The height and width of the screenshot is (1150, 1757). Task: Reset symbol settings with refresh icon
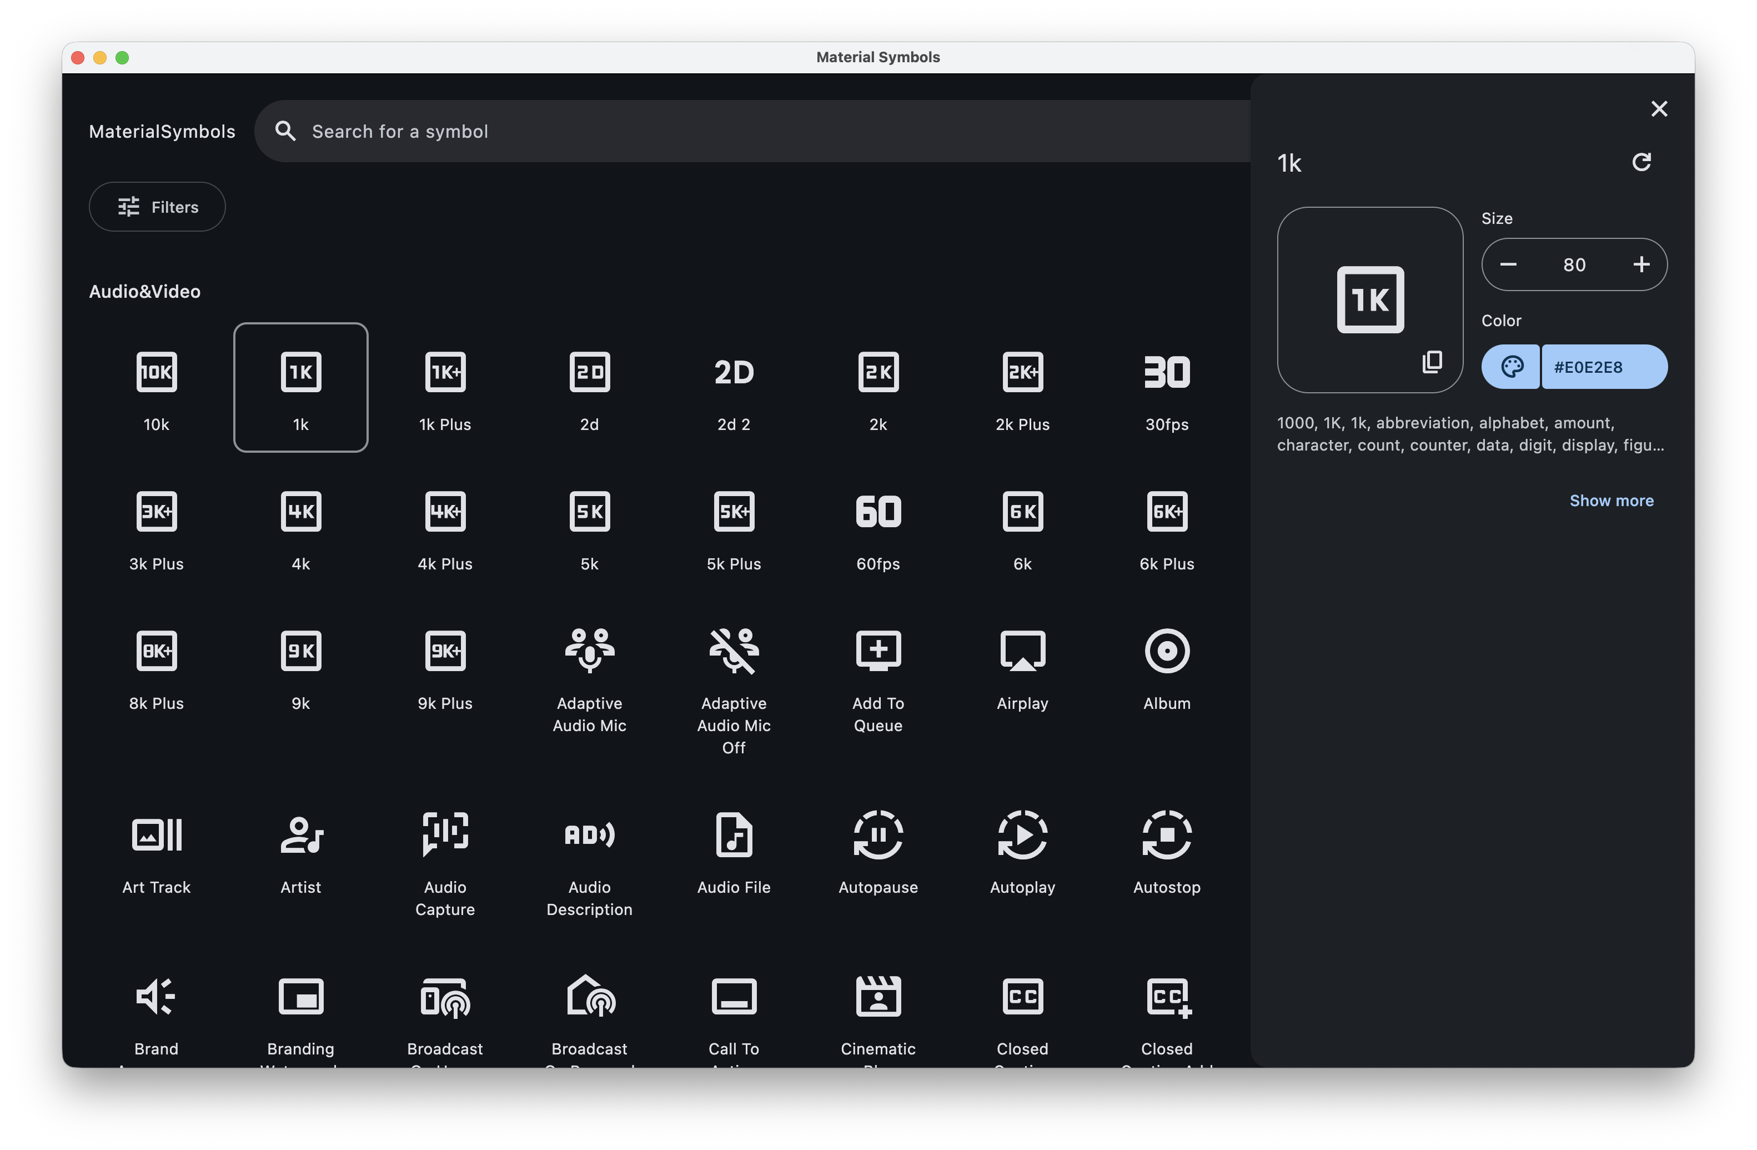pos(1641,162)
